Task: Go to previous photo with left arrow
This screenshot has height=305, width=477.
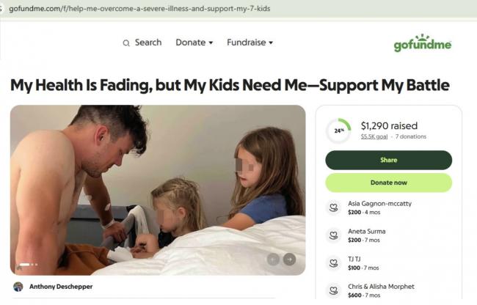Action: [273, 259]
